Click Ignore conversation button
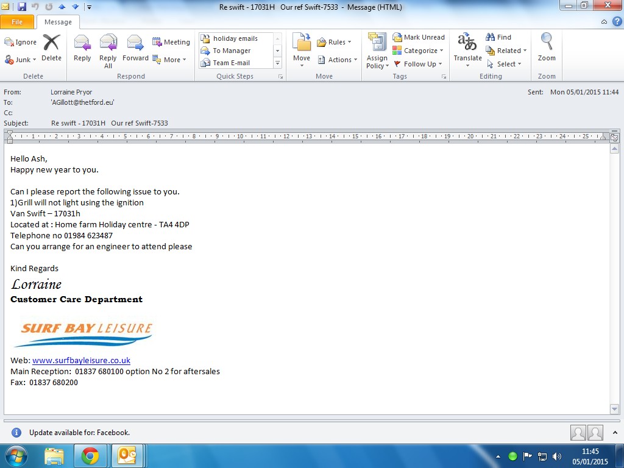The image size is (624, 468). pos(21,42)
